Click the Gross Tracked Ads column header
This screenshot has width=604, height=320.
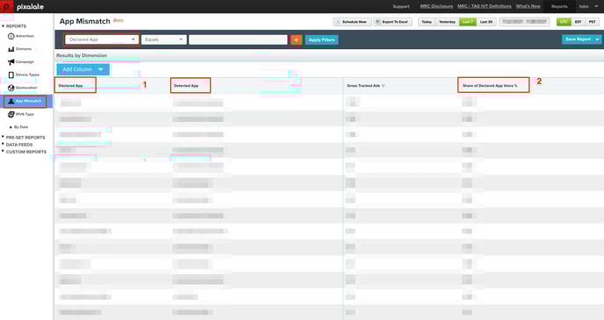pyautogui.click(x=363, y=86)
